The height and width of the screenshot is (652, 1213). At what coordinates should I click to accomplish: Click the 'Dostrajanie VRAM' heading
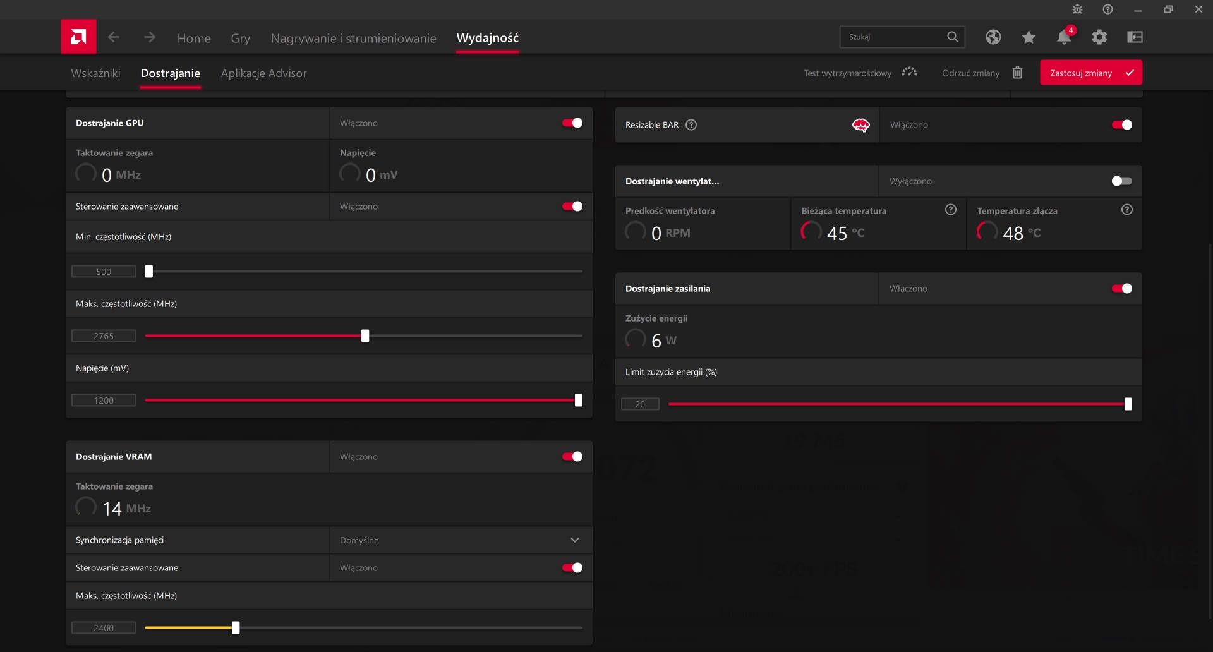114,457
